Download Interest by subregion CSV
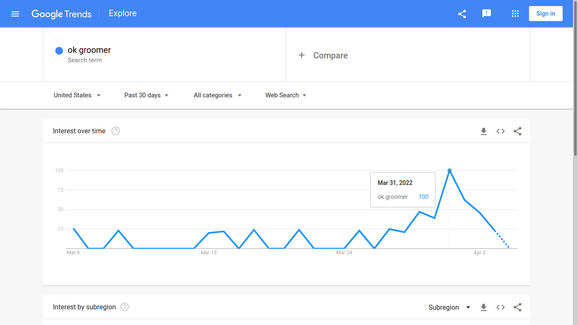The height and width of the screenshot is (325, 578). [x=484, y=307]
